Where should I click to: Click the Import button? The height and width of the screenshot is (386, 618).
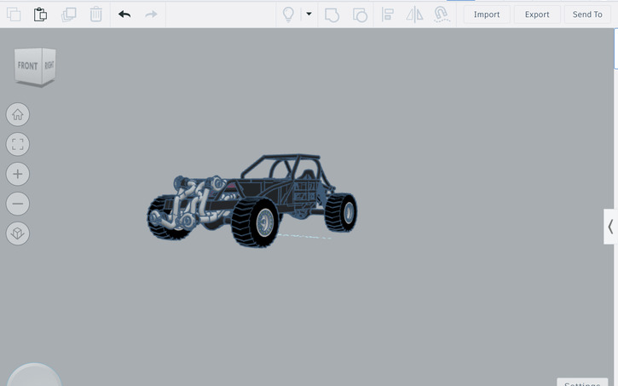point(487,14)
